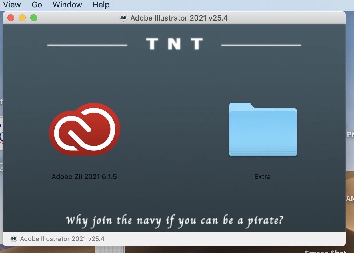Click the disk proxy icon in title bar
The image size is (354, 253).
coord(123,18)
